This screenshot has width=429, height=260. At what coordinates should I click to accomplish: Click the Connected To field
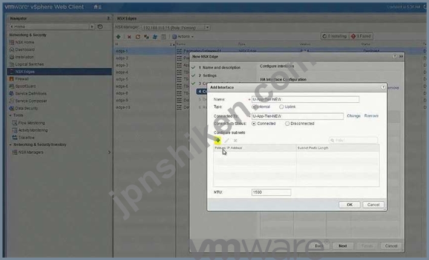tap(297, 116)
